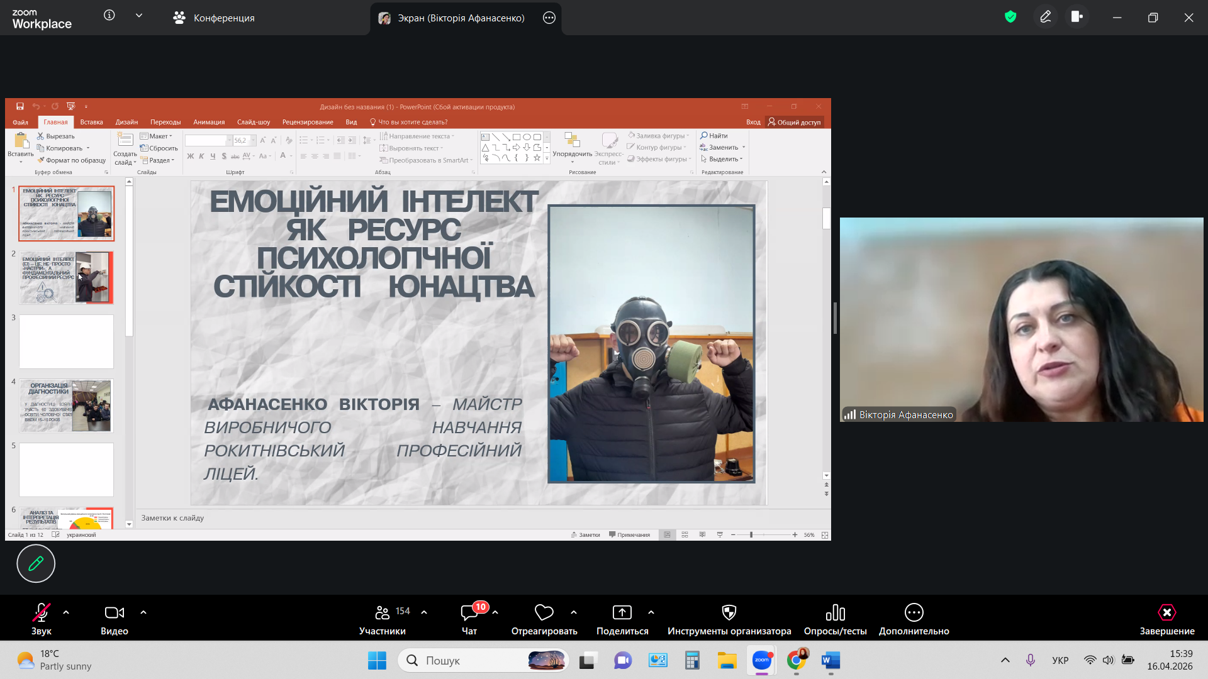Toggle Windows taskbar microphone tray icon

click(x=1031, y=660)
